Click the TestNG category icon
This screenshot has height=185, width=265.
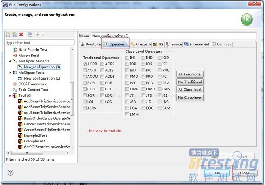15,96
